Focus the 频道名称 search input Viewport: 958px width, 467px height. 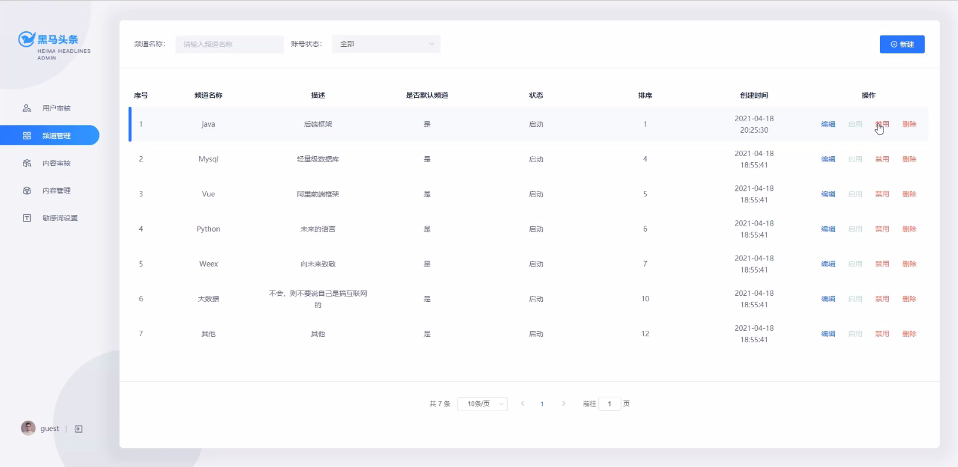click(230, 44)
